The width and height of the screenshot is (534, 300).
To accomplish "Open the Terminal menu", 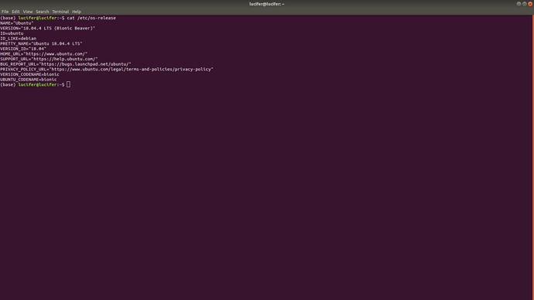I will (x=60, y=12).
